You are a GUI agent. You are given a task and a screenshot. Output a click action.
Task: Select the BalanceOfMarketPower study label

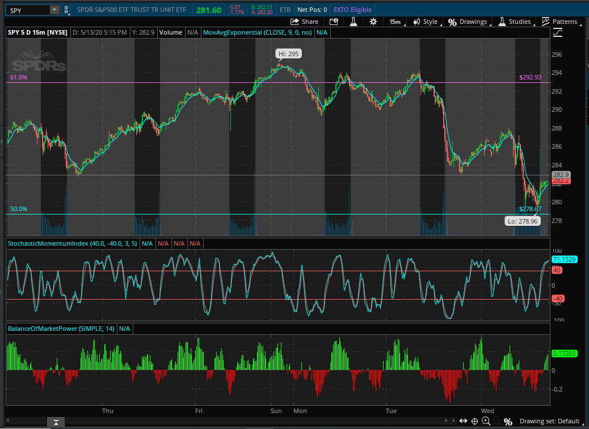(61, 329)
